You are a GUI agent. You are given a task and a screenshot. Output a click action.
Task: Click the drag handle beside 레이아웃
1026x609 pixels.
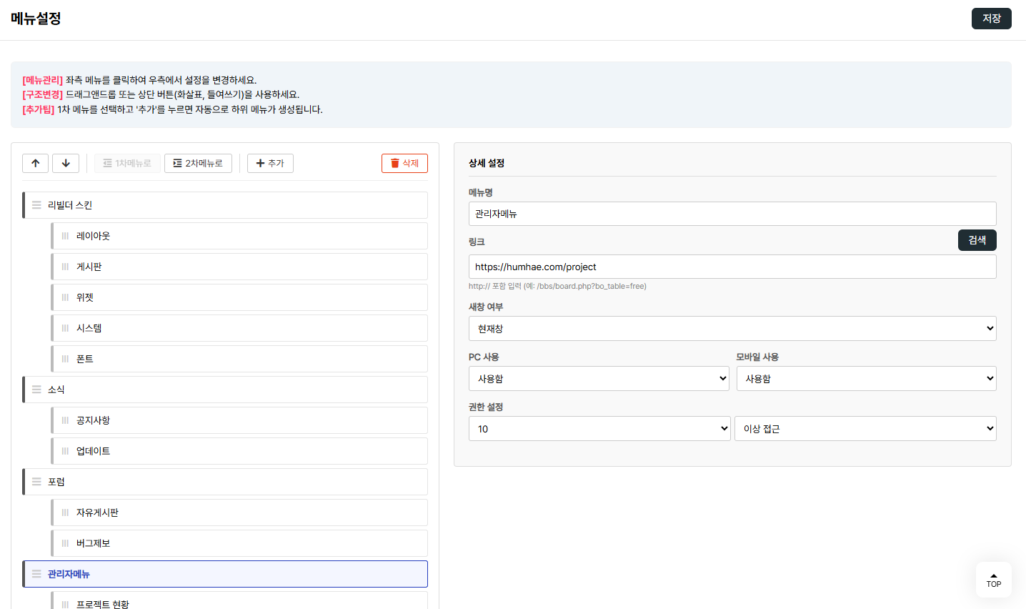coord(65,236)
